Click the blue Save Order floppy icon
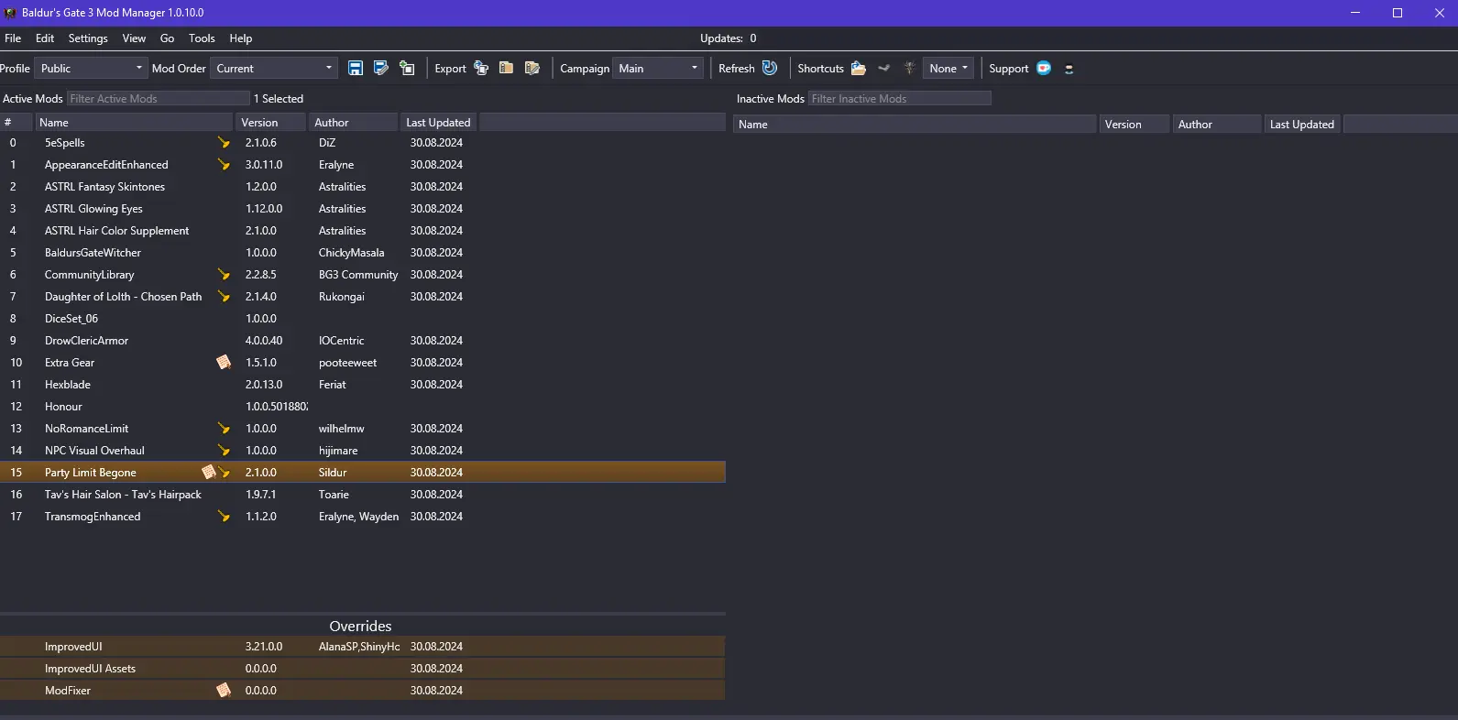Image resolution: width=1458 pixels, height=720 pixels. point(356,69)
